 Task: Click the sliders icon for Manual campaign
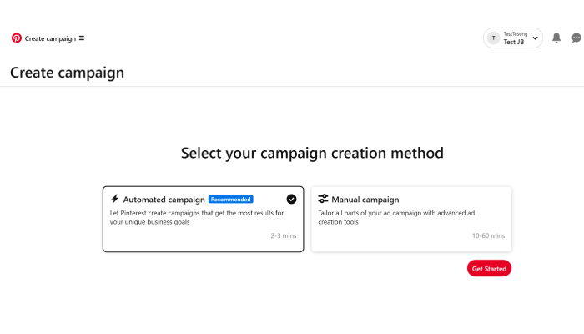323,199
